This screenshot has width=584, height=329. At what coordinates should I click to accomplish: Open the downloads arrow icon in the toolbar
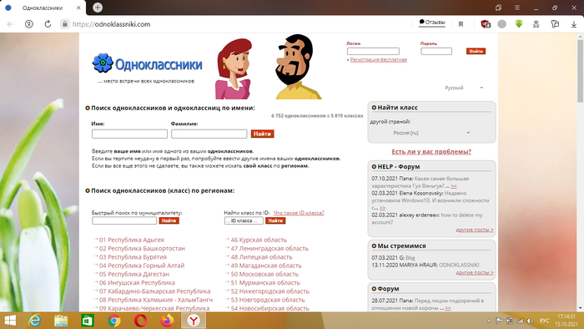click(x=574, y=24)
